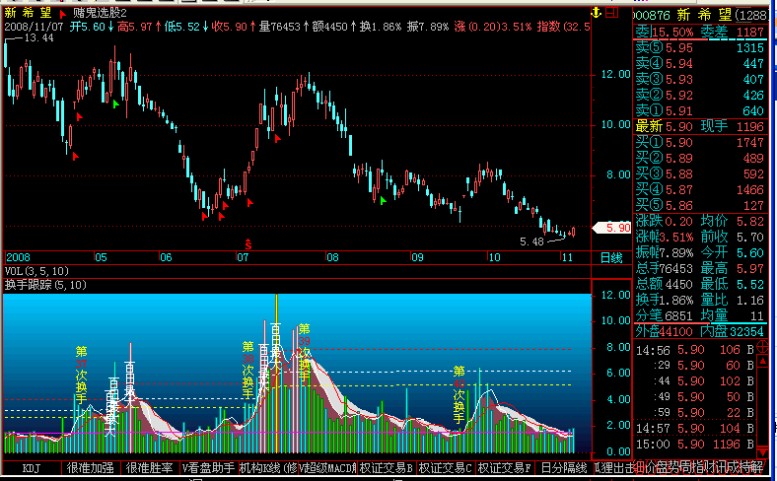Screen dimensions: 777x481
Task: Click the yellow anchor icon above the price axis
Action: 597,13
